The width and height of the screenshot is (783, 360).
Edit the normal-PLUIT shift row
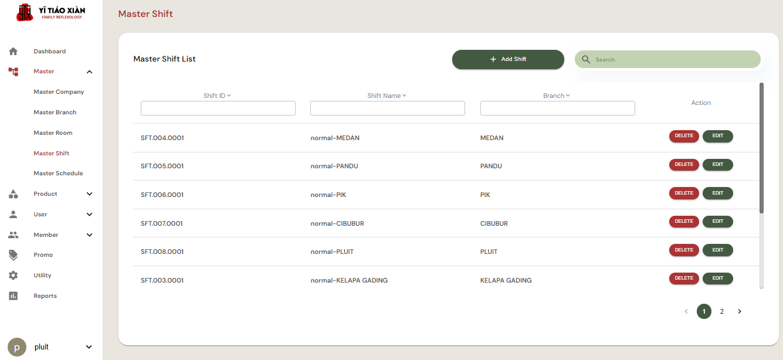click(717, 250)
